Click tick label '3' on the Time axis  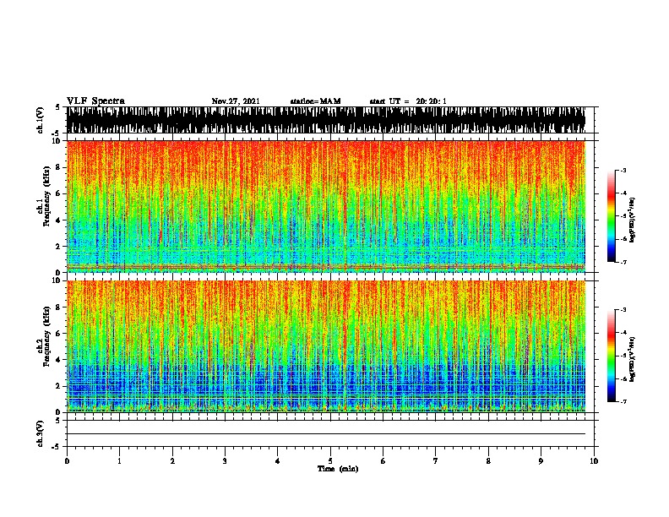[x=225, y=461]
